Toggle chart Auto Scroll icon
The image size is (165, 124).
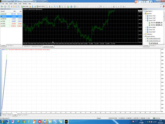(63, 6)
